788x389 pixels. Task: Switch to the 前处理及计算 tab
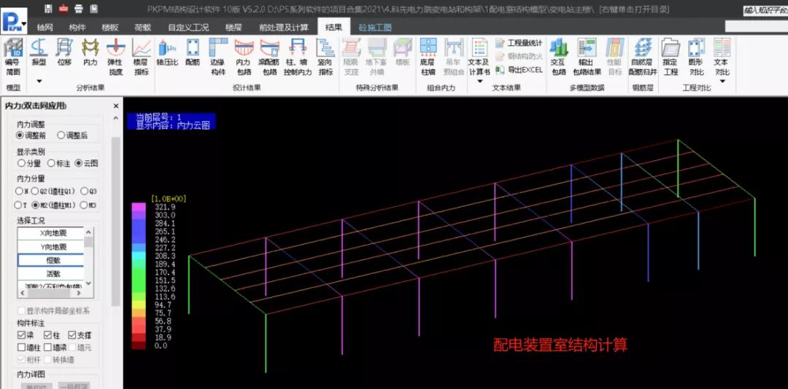coord(283,28)
